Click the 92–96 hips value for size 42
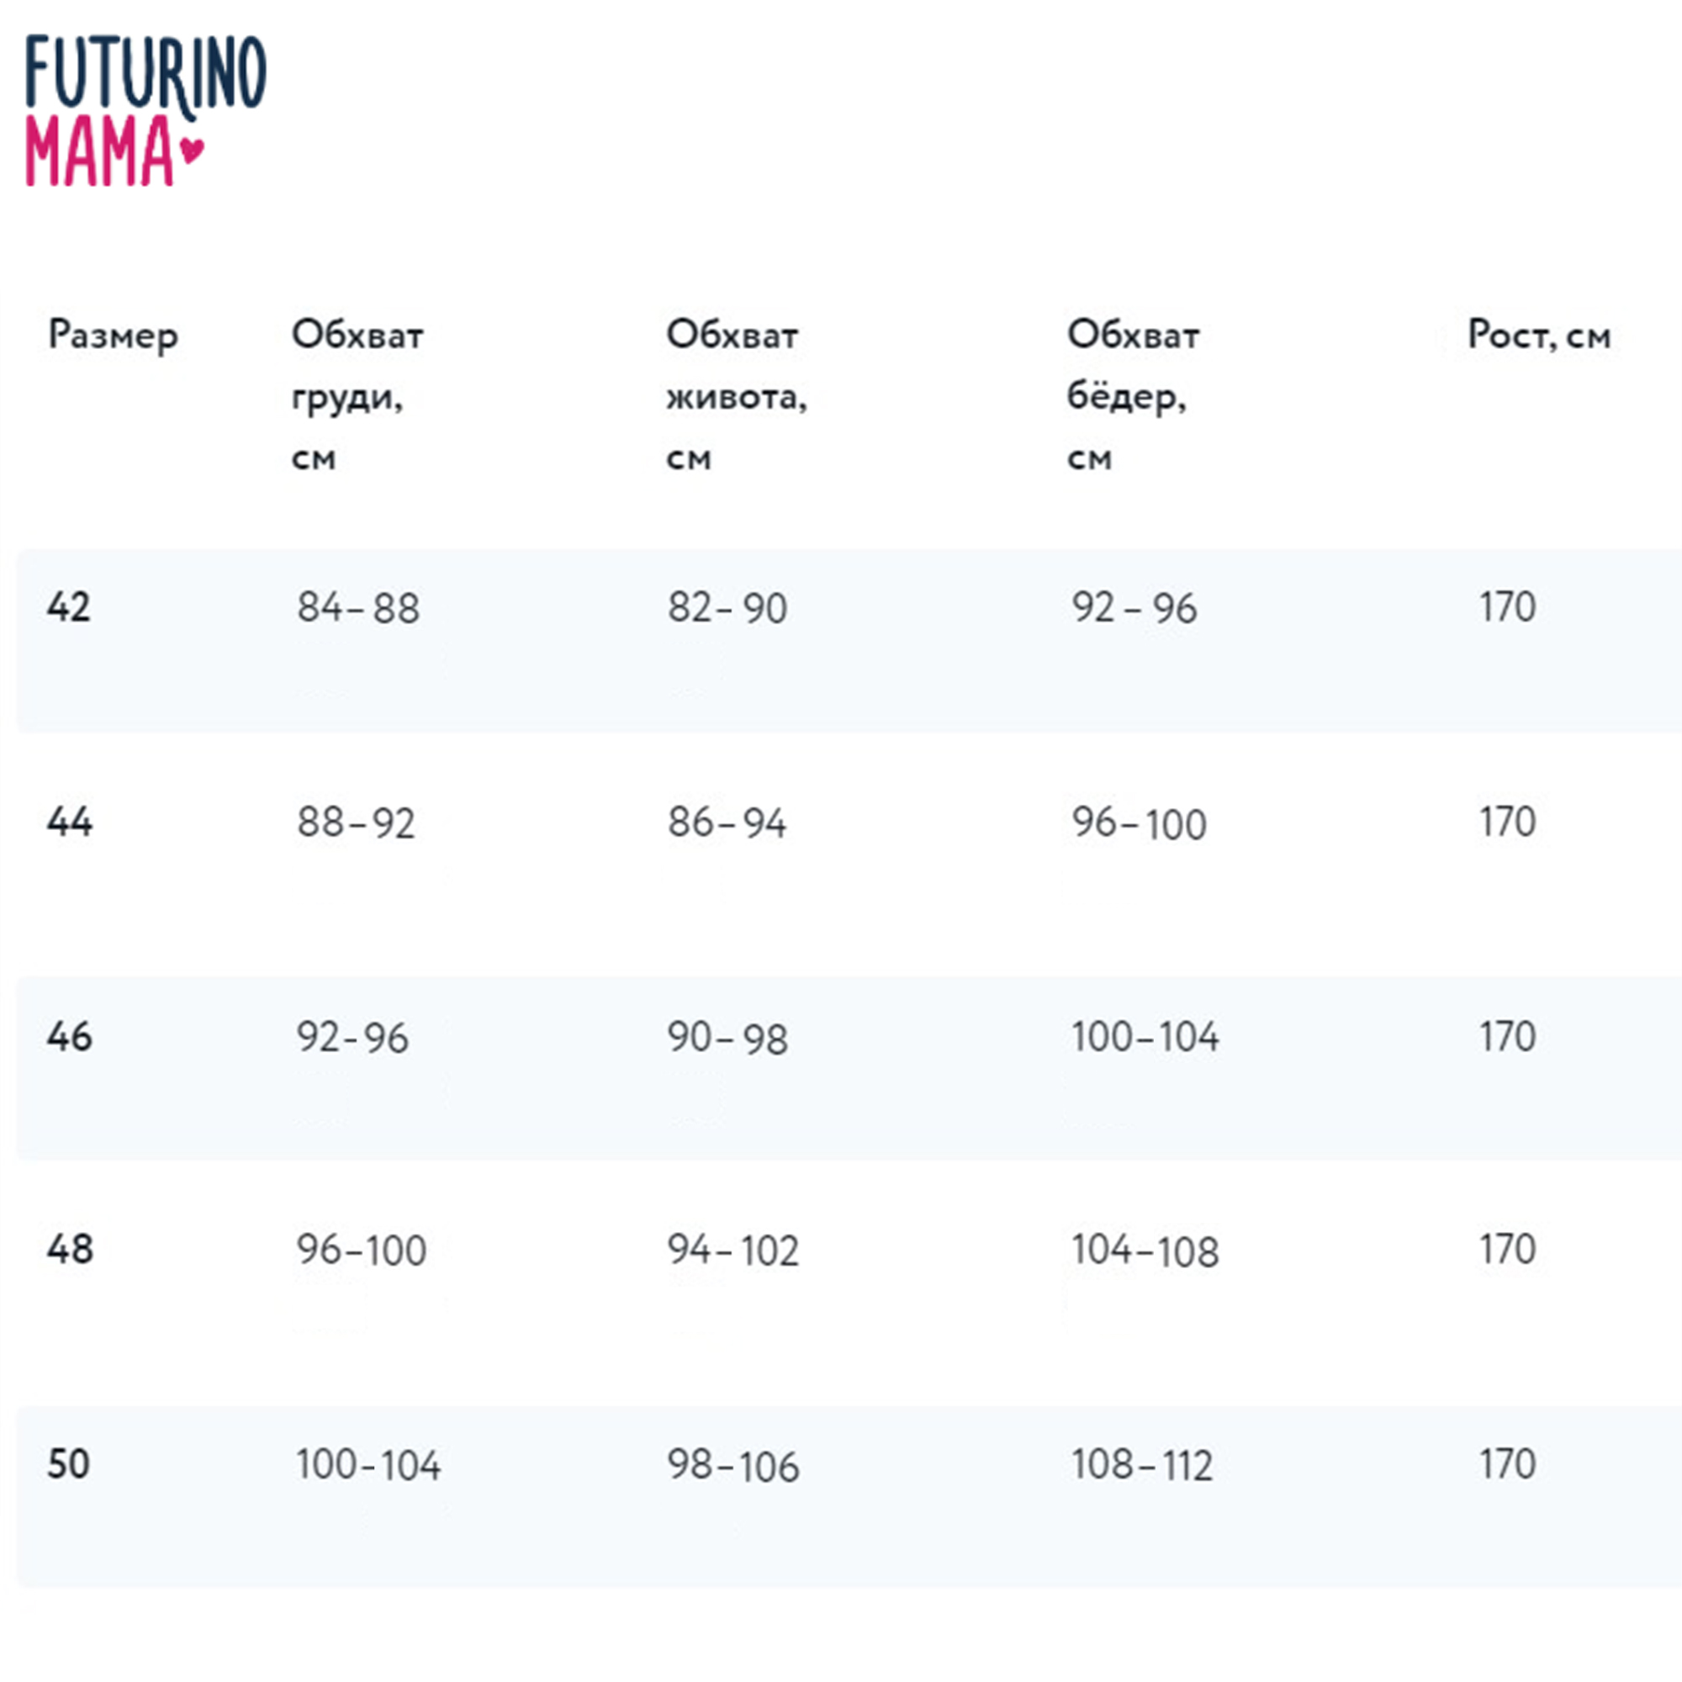 [1134, 608]
